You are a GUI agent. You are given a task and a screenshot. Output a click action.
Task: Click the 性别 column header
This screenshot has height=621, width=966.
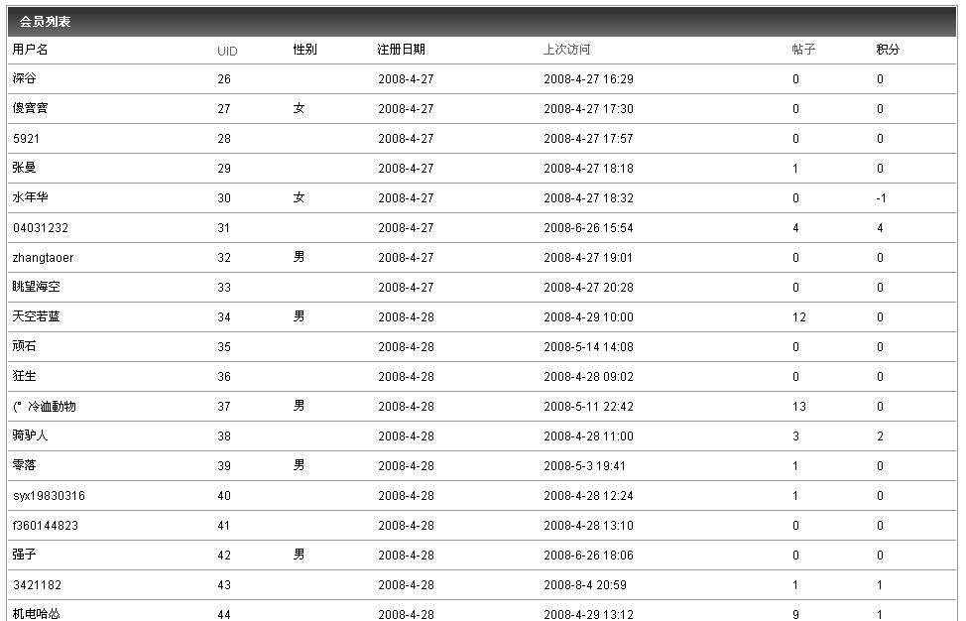[304, 50]
